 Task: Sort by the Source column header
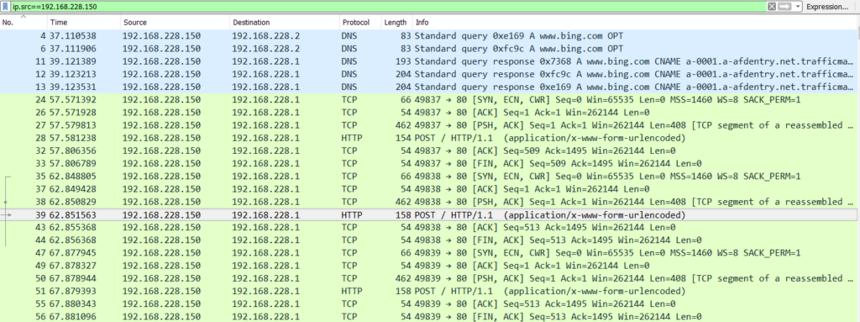coord(175,23)
